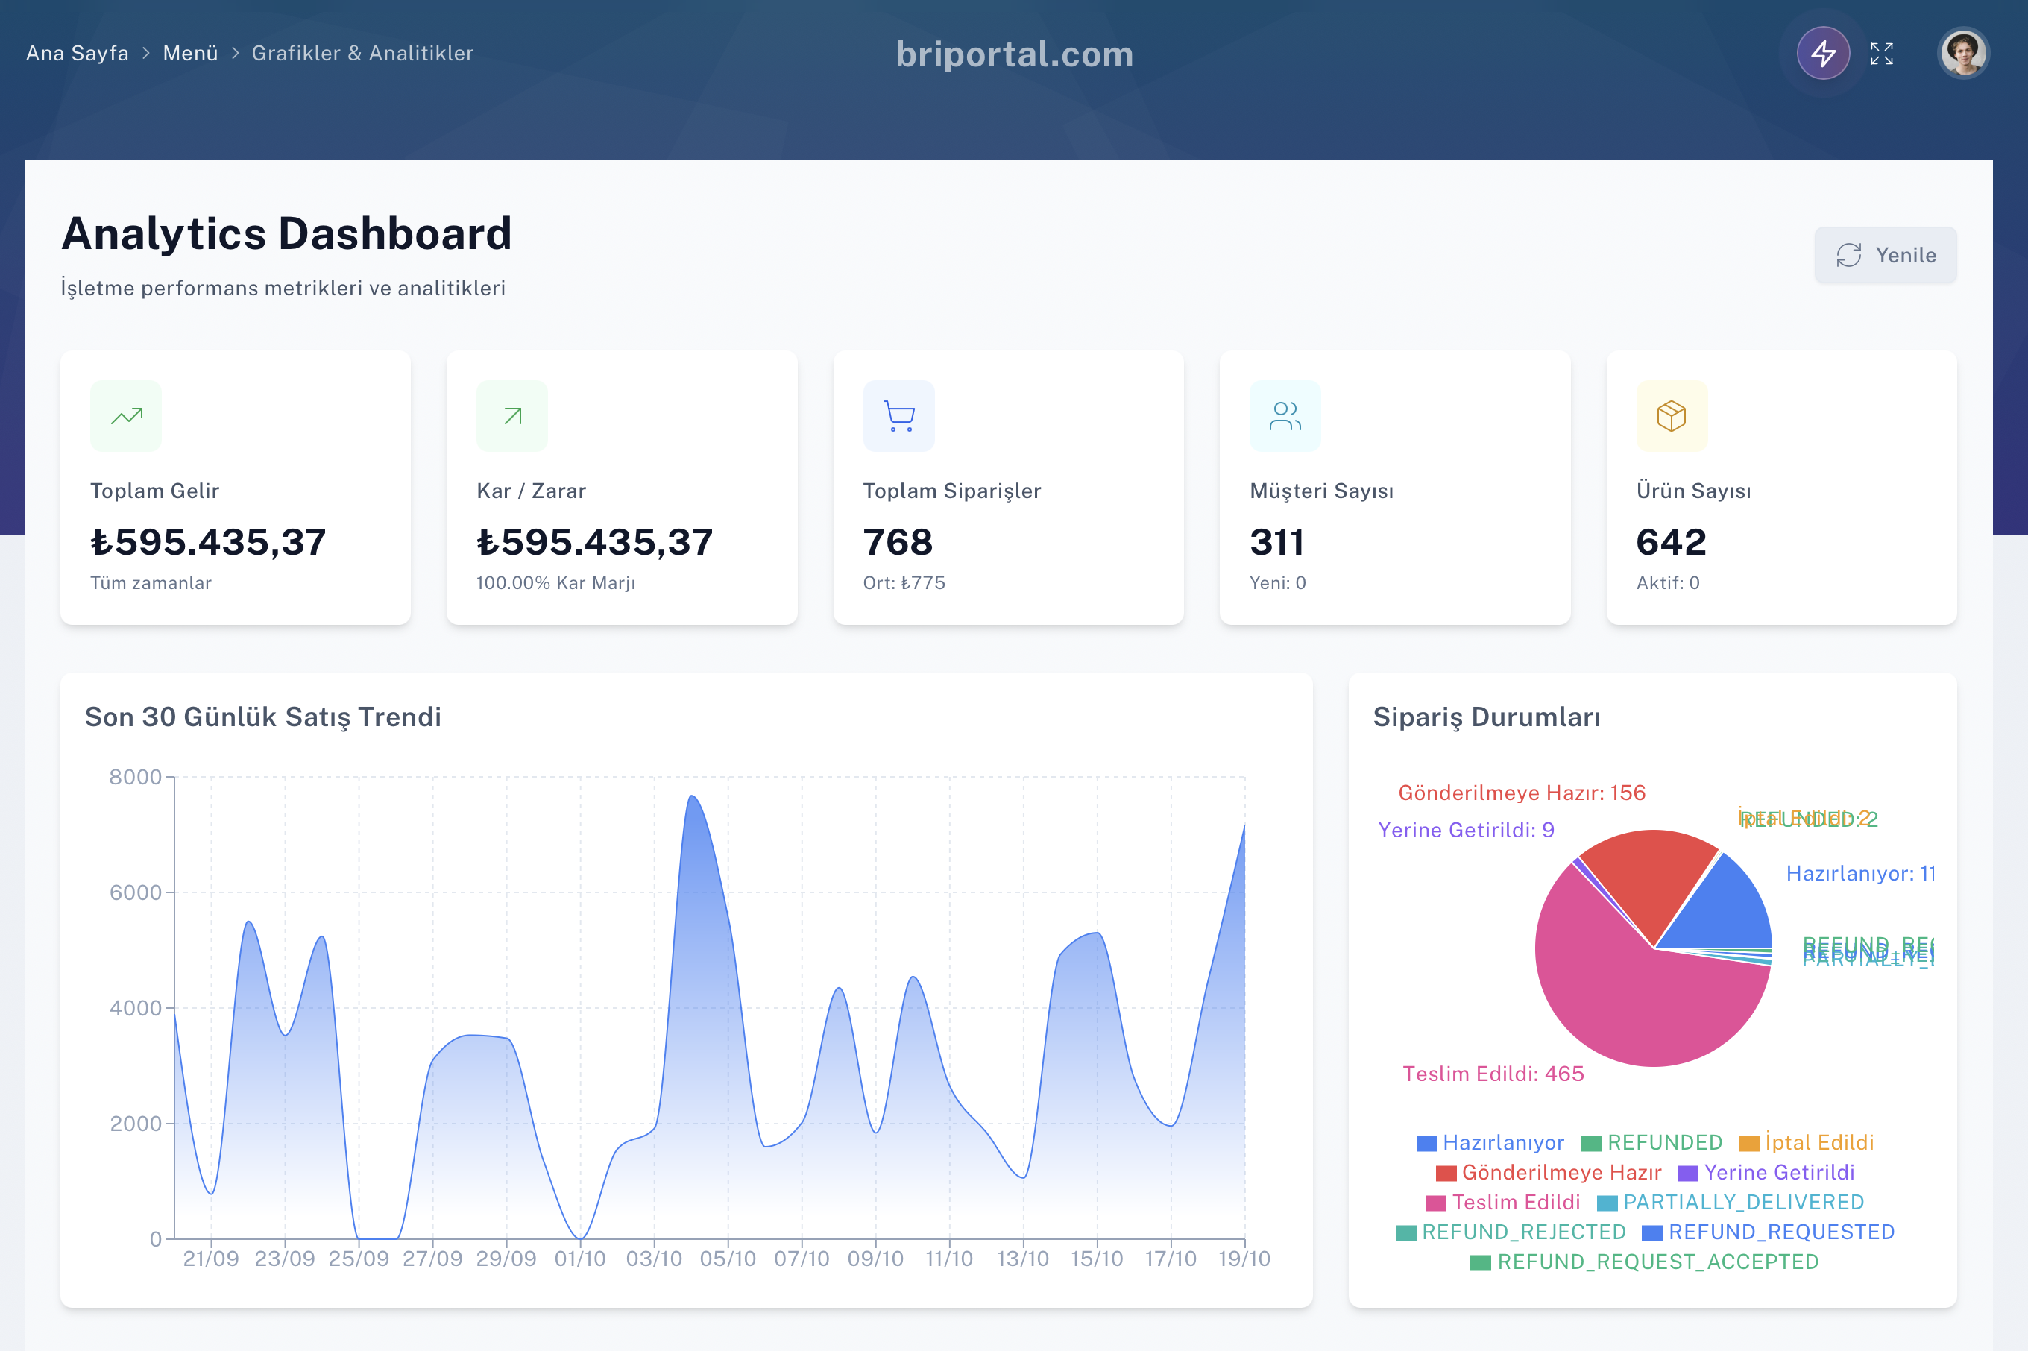2028x1351 pixels.
Task: Click the shopping cart icon
Action: pyautogui.click(x=898, y=416)
